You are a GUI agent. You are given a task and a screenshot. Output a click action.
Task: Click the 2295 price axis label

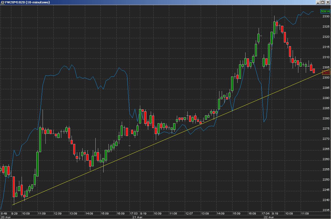[326, 88]
